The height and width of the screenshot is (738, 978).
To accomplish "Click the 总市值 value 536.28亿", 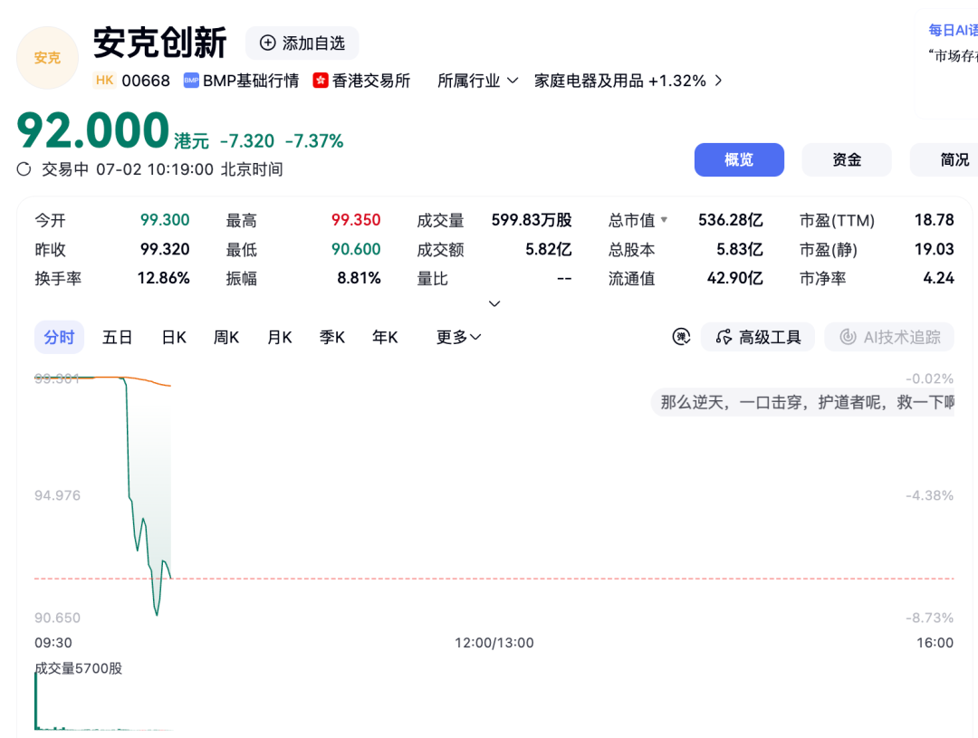I will [731, 220].
